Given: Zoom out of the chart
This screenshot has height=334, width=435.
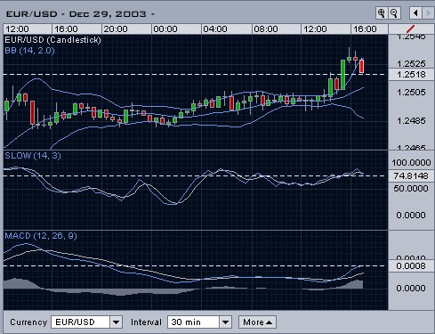Looking at the screenshot, I should tap(394, 13).
